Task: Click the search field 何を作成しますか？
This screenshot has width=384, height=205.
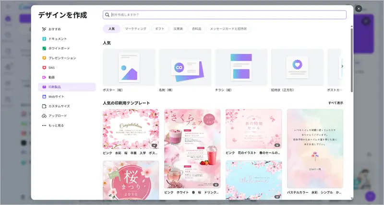Action: pos(225,15)
